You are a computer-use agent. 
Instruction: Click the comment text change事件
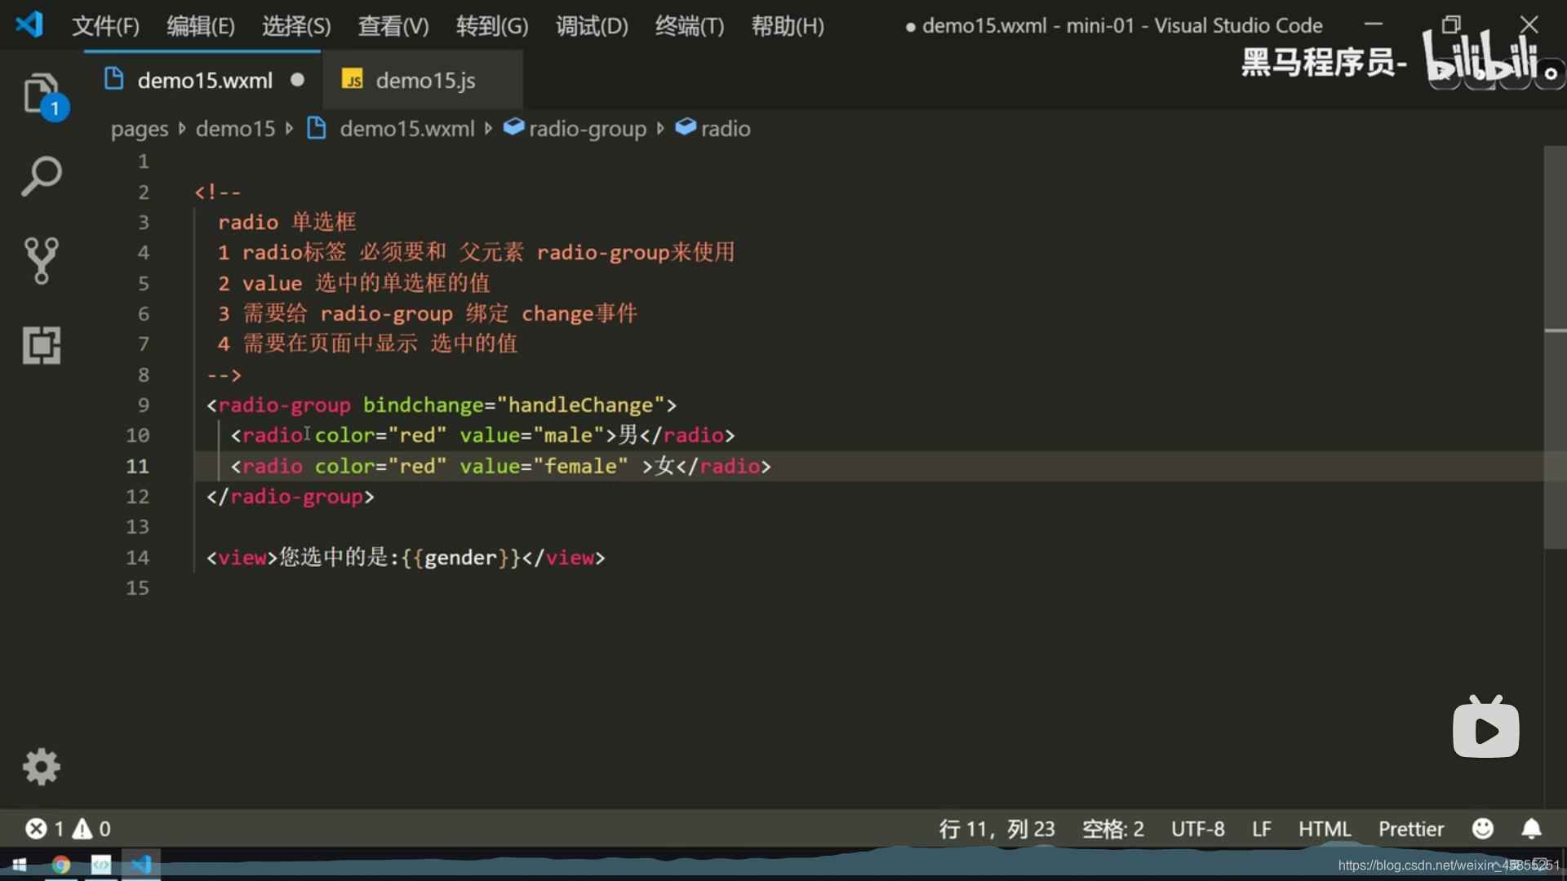[x=579, y=314]
